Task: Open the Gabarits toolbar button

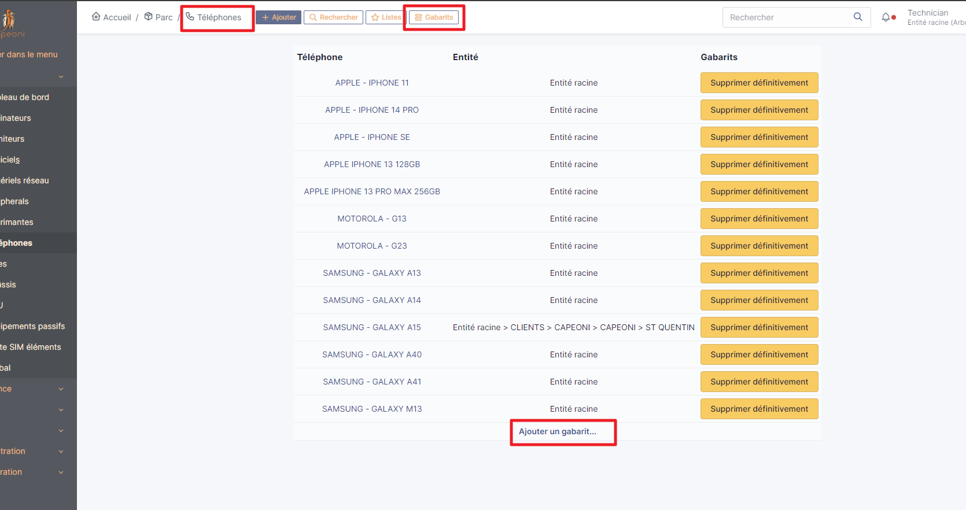Action: click(x=434, y=17)
